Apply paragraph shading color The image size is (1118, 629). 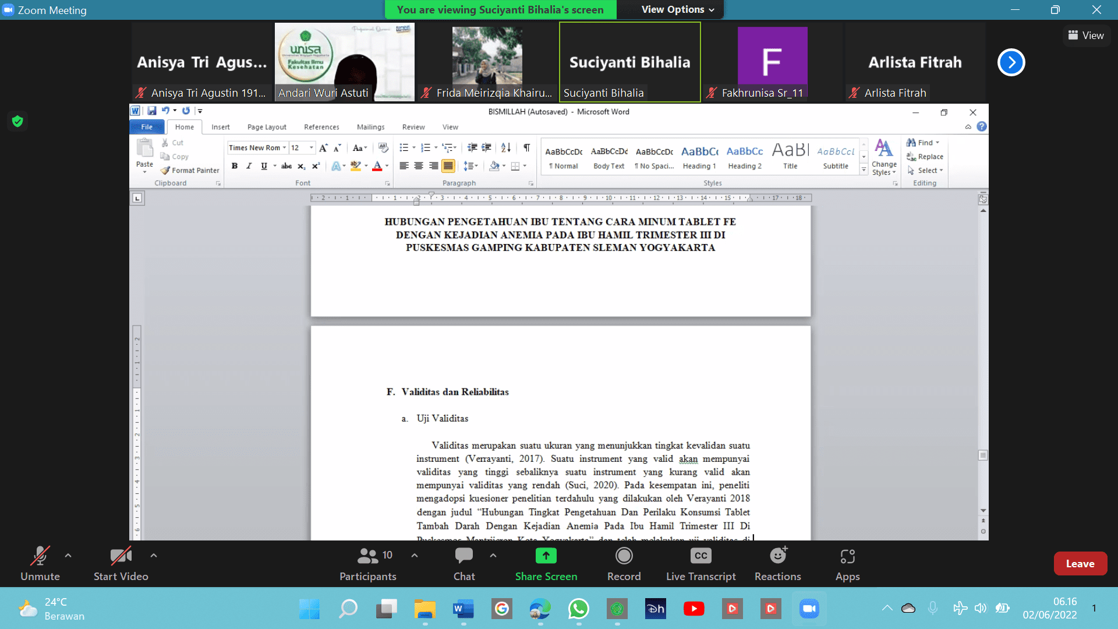494,166
